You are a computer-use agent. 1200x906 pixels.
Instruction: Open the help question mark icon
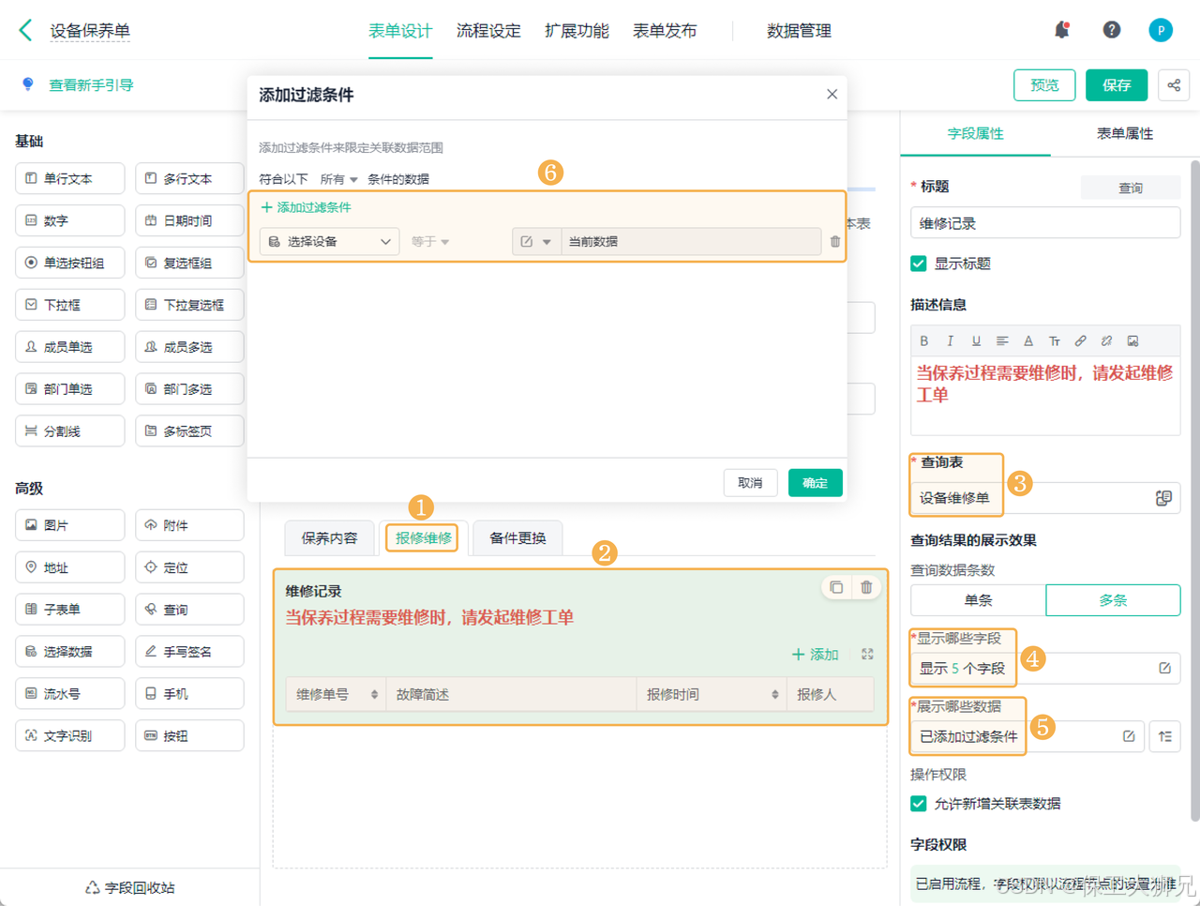[x=1112, y=30]
